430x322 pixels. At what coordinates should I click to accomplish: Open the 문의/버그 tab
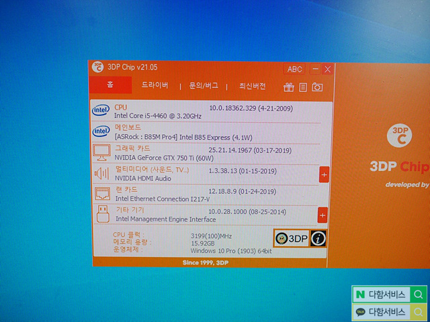[x=204, y=86]
